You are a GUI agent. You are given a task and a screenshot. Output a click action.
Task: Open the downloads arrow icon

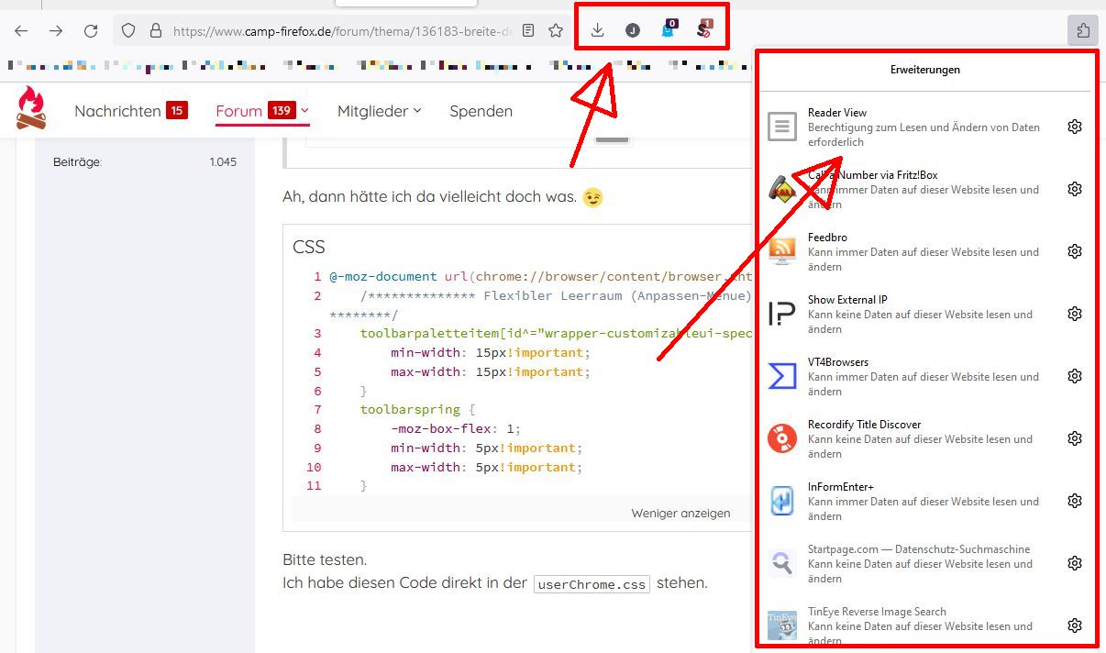598,30
